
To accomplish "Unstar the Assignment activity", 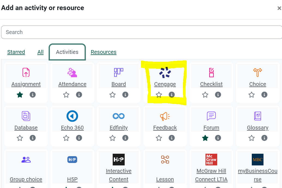I will click(20, 95).
